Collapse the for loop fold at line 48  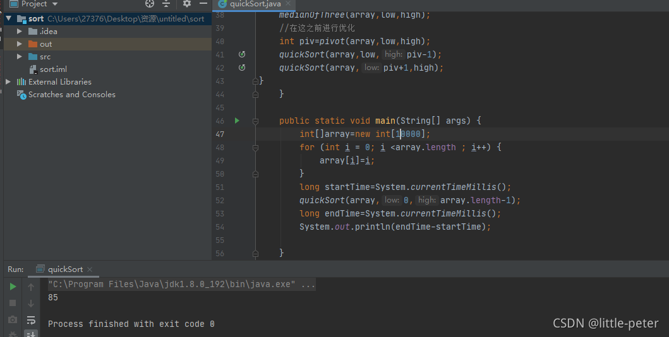[x=255, y=148]
